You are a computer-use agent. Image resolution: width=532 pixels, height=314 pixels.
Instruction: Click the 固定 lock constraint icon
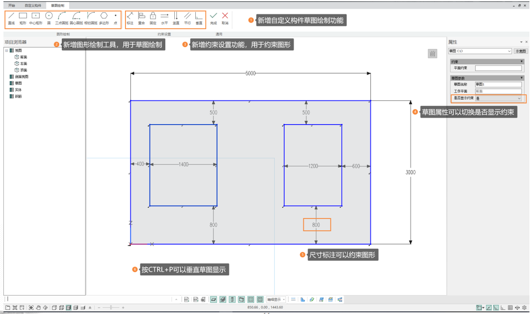(x=153, y=18)
